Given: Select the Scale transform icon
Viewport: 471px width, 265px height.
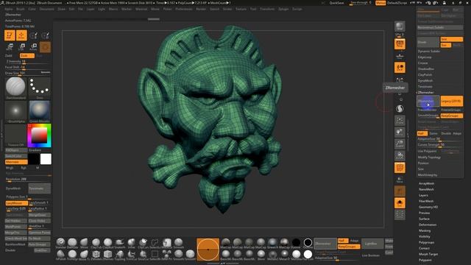Looking at the screenshot, I should 21,47.
